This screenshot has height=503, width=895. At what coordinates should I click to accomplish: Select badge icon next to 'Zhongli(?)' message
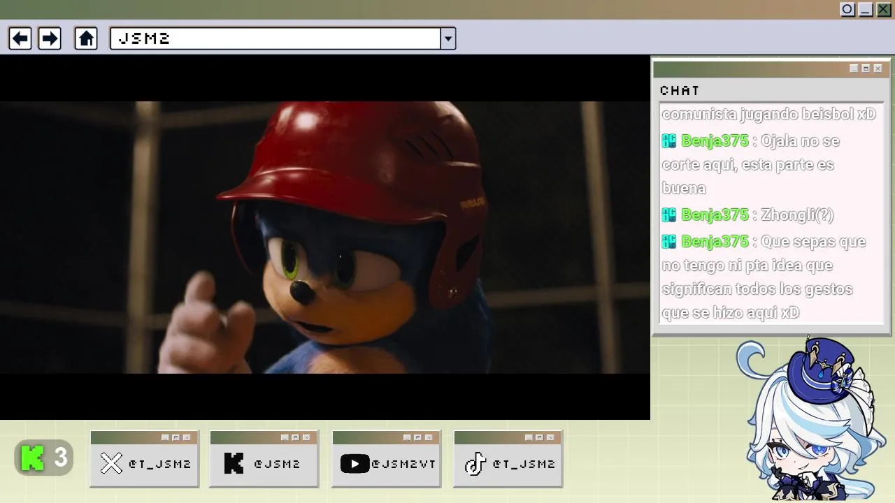[x=669, y=215]
